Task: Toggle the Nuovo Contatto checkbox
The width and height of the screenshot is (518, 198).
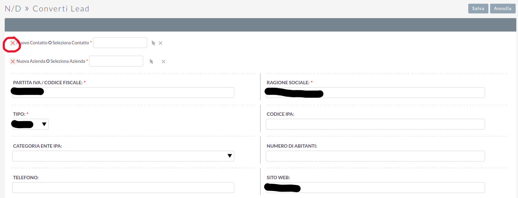Action: click(x=13, y=43)
